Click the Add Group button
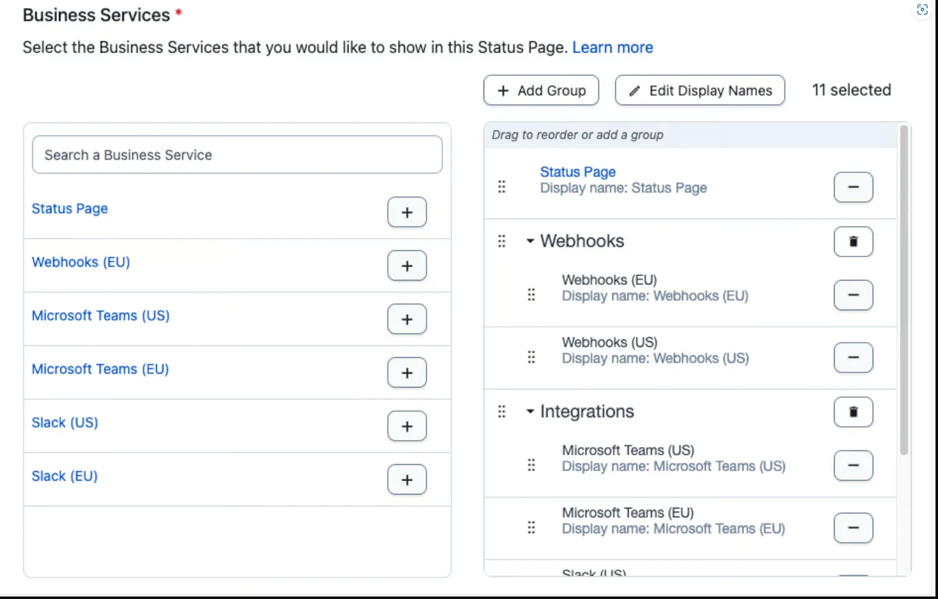Screen dimensions: 938x599 pyautogui.click(x=541, y=91)
